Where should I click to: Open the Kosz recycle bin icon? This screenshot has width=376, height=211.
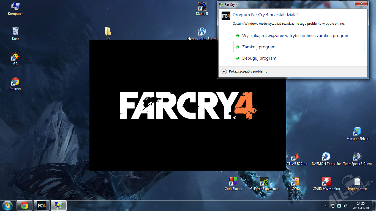click(x=15, y=32)
